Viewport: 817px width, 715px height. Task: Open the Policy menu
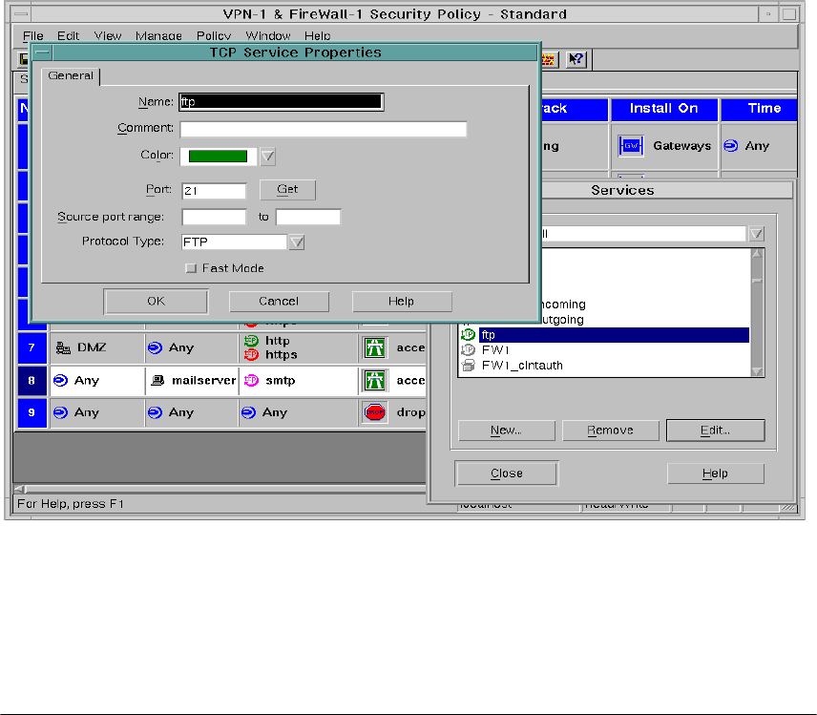[x=214, y=36]
